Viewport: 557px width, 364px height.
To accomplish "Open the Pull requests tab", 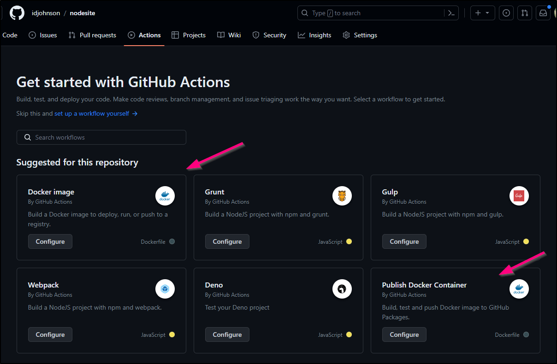I will [x=92, y=35].
